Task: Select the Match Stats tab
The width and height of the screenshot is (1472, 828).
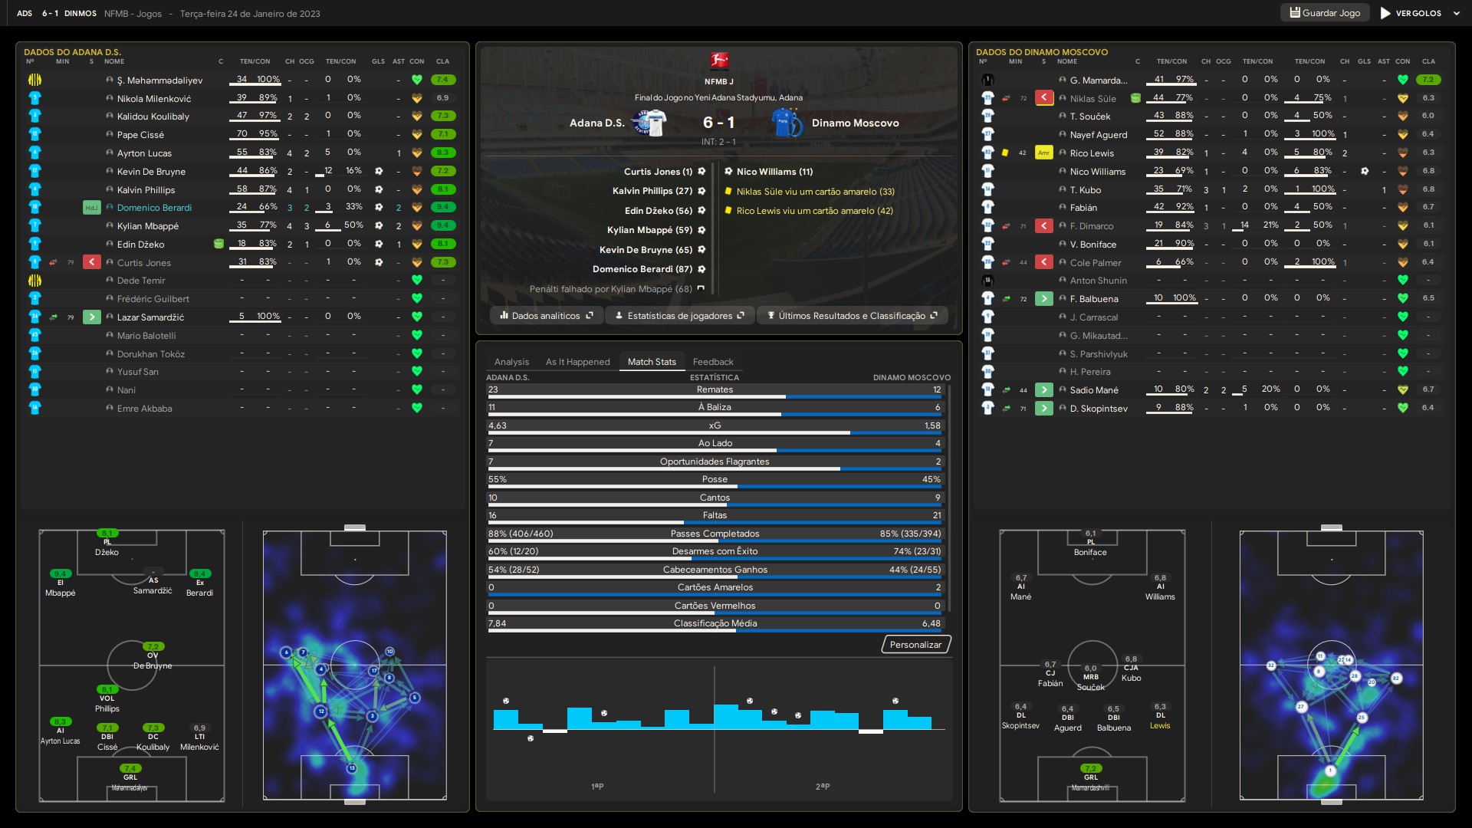Action: click(x=652, y=362)
